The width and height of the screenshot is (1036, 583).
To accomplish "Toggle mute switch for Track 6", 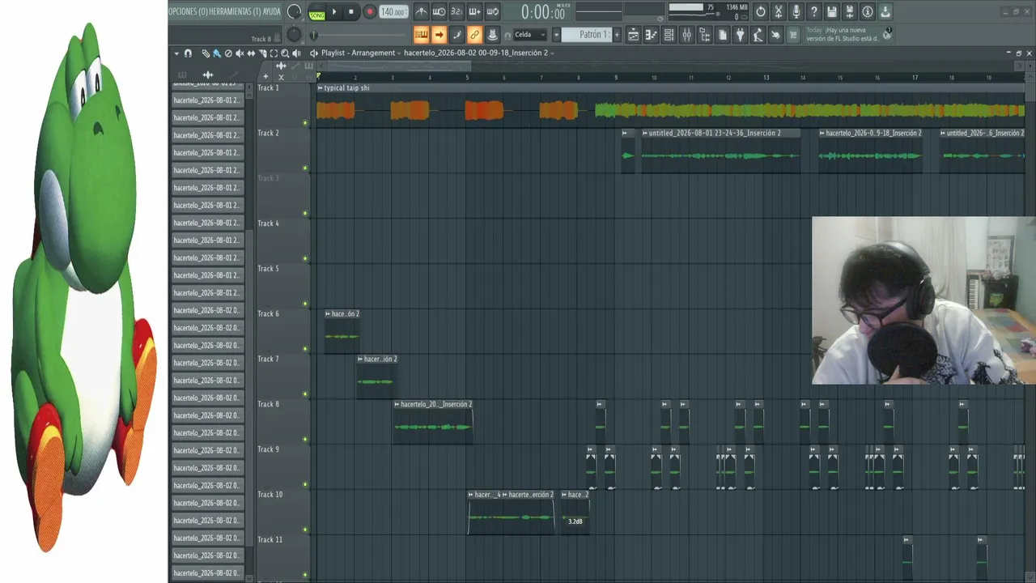I will [305, 349].
